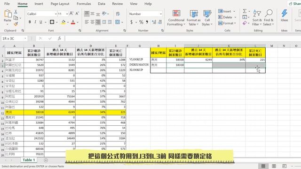301x169 pixels.
Task: Toggle Wrap Text
Action: tap(118, 14)
